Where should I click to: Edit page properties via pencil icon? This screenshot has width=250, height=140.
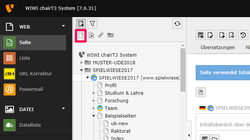point(210,35)
